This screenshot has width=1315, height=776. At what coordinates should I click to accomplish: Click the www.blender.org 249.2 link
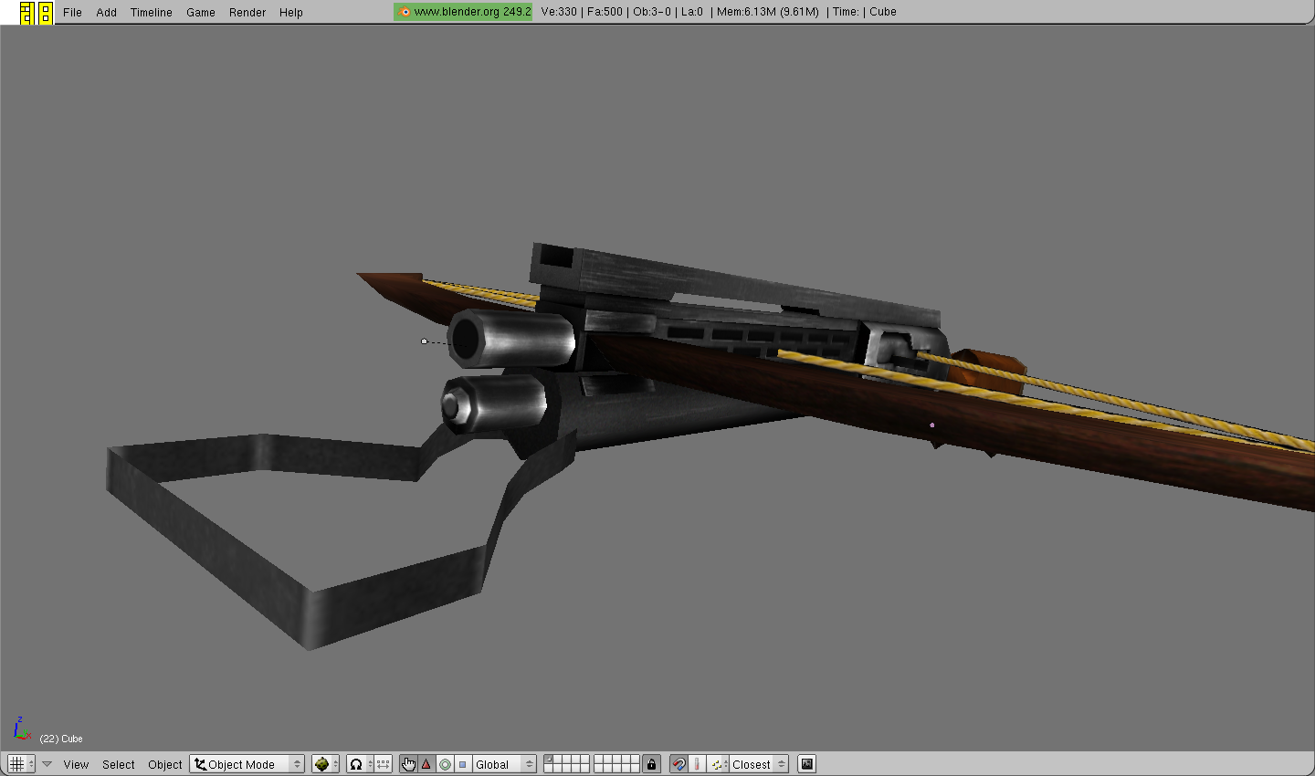(464, 12)
